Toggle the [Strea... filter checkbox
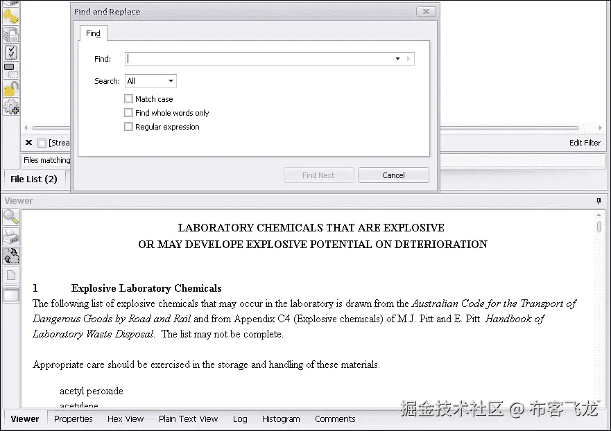The height and width of the screenshot is (431, 611). tap(42, 143)
